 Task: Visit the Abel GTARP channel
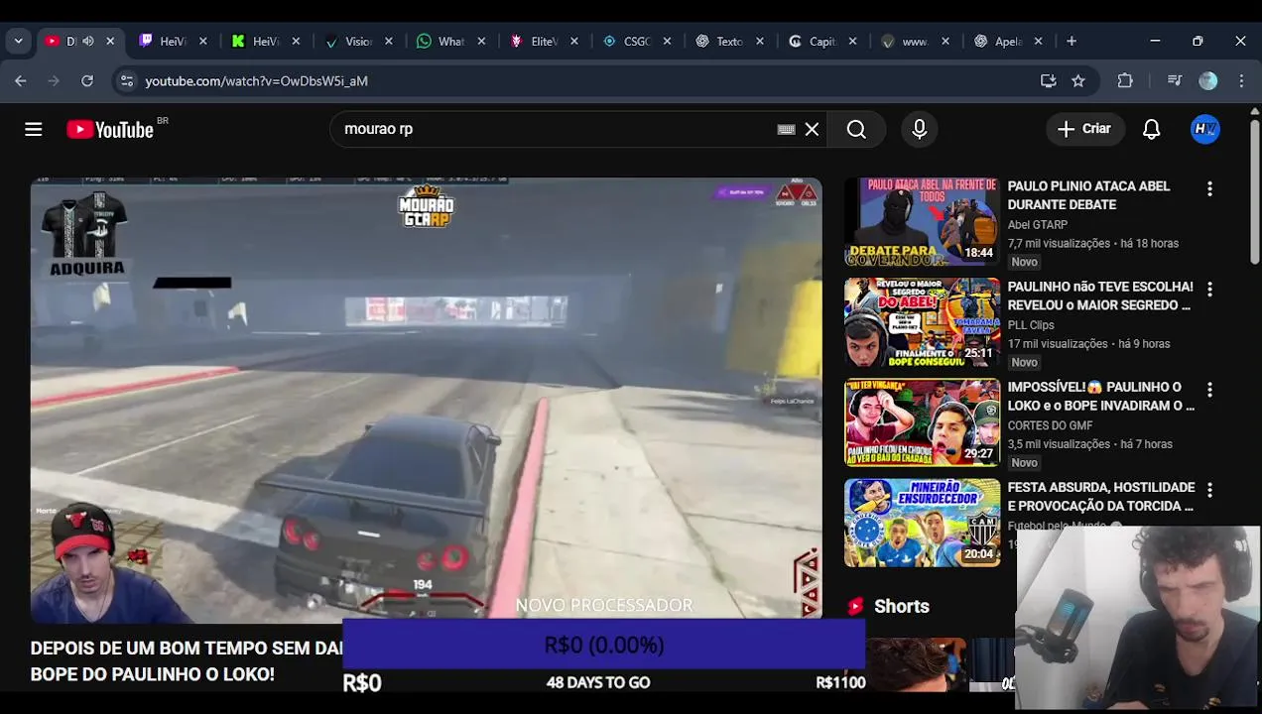tap(1037, 225)
